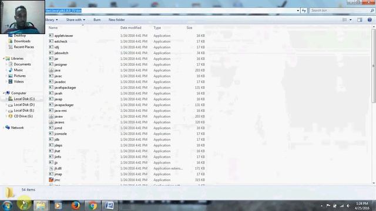Click the Burn toolbar button
The image size is (376, 211).
tap(97, 20)
